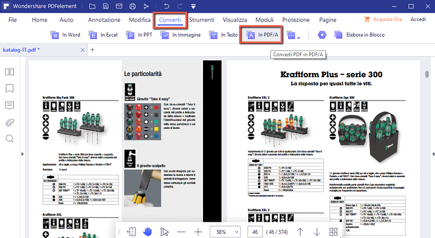The width and height of the screenshot is (435, 238).
Task: Open the Pagine tab
Action: [x=328, y=20]
